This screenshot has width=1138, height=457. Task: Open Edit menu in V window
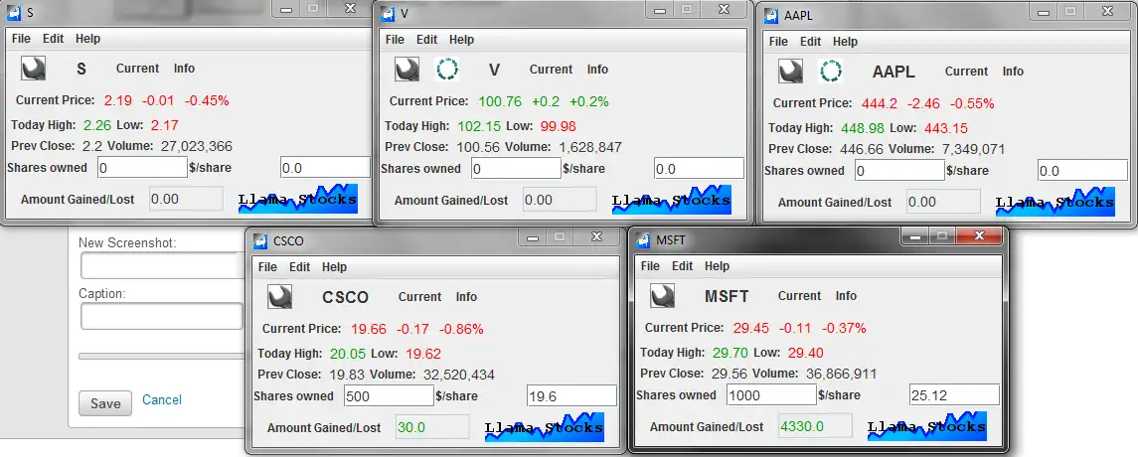pos(426,40)
